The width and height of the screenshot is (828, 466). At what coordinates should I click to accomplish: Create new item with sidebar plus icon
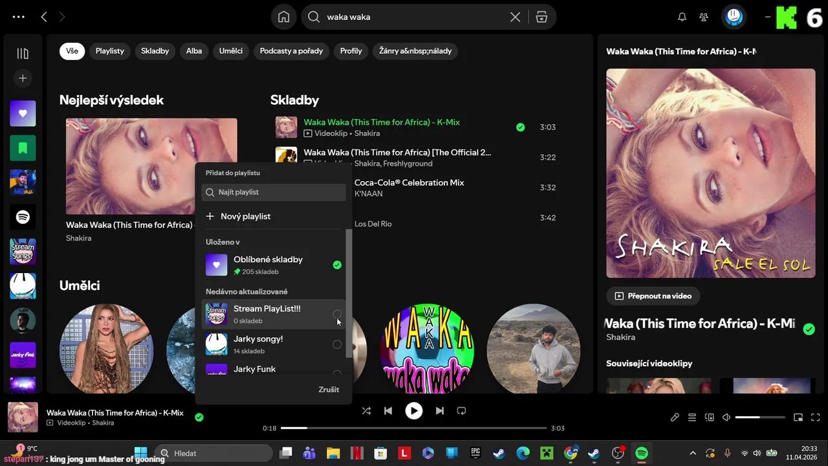[x=23, y=78]
